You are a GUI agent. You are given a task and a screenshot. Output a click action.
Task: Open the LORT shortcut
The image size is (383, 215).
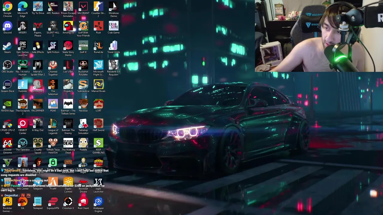coord(98,104)
